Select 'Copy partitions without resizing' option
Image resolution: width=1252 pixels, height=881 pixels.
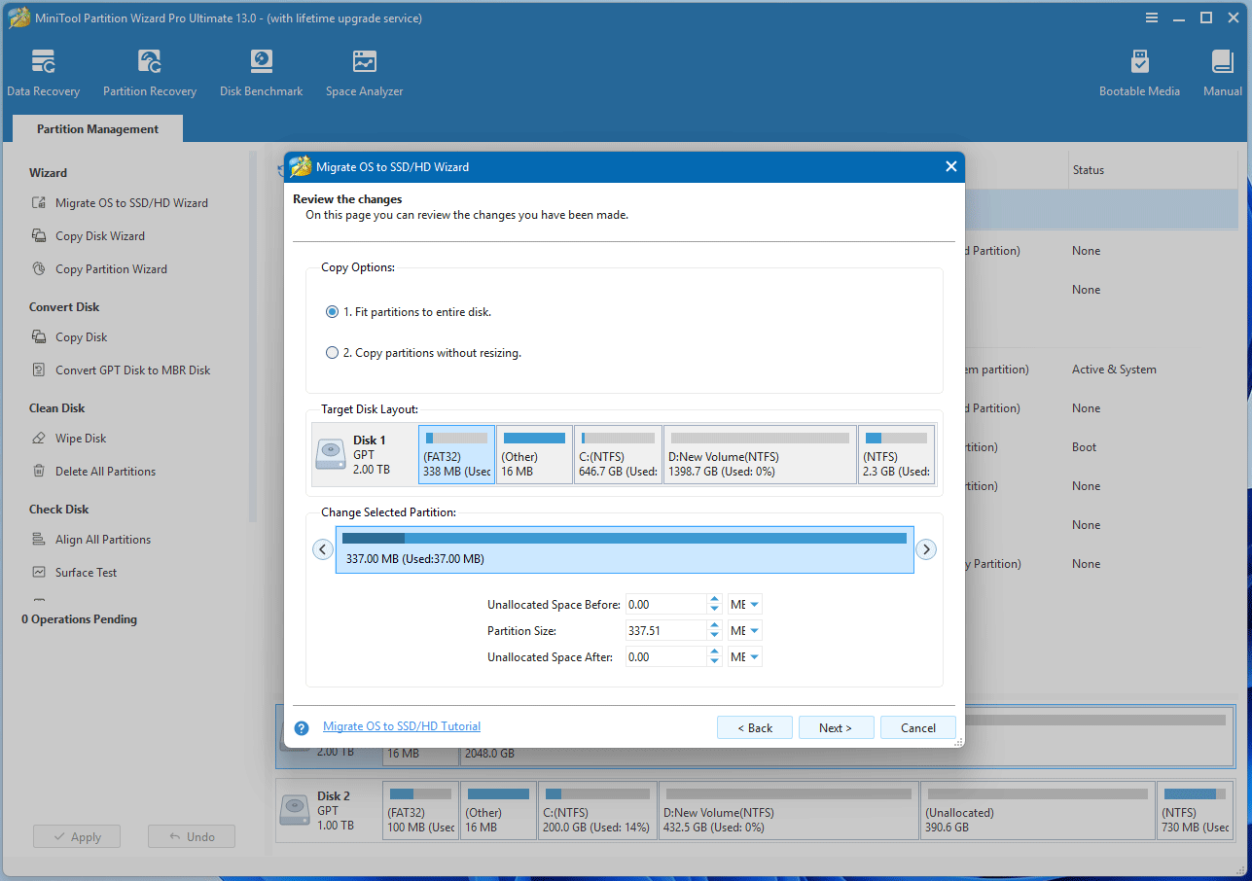[332, 353]
